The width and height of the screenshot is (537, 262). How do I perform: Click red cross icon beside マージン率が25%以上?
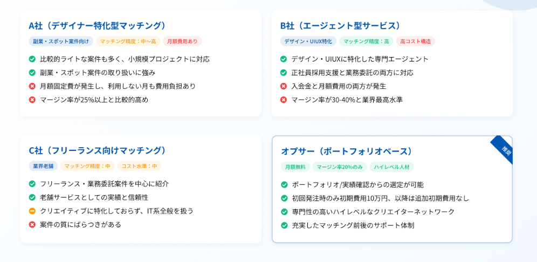point(32,100)
